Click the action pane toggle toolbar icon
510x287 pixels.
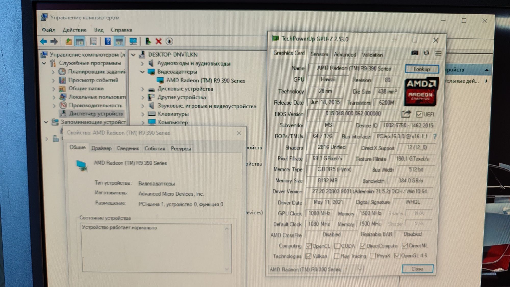(x=119, y=42)
